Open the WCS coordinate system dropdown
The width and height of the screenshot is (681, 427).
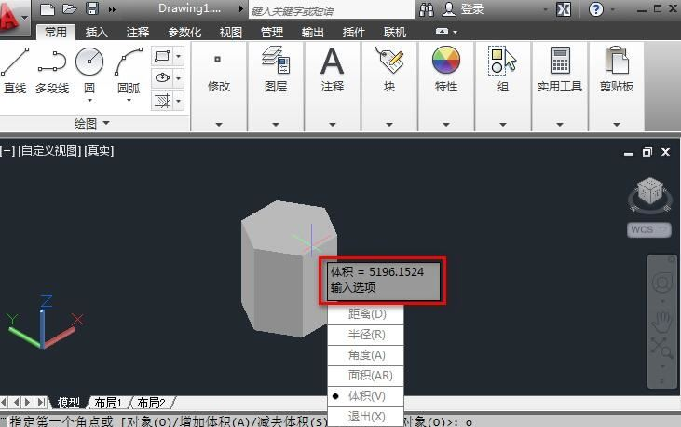tap(649, 229)
